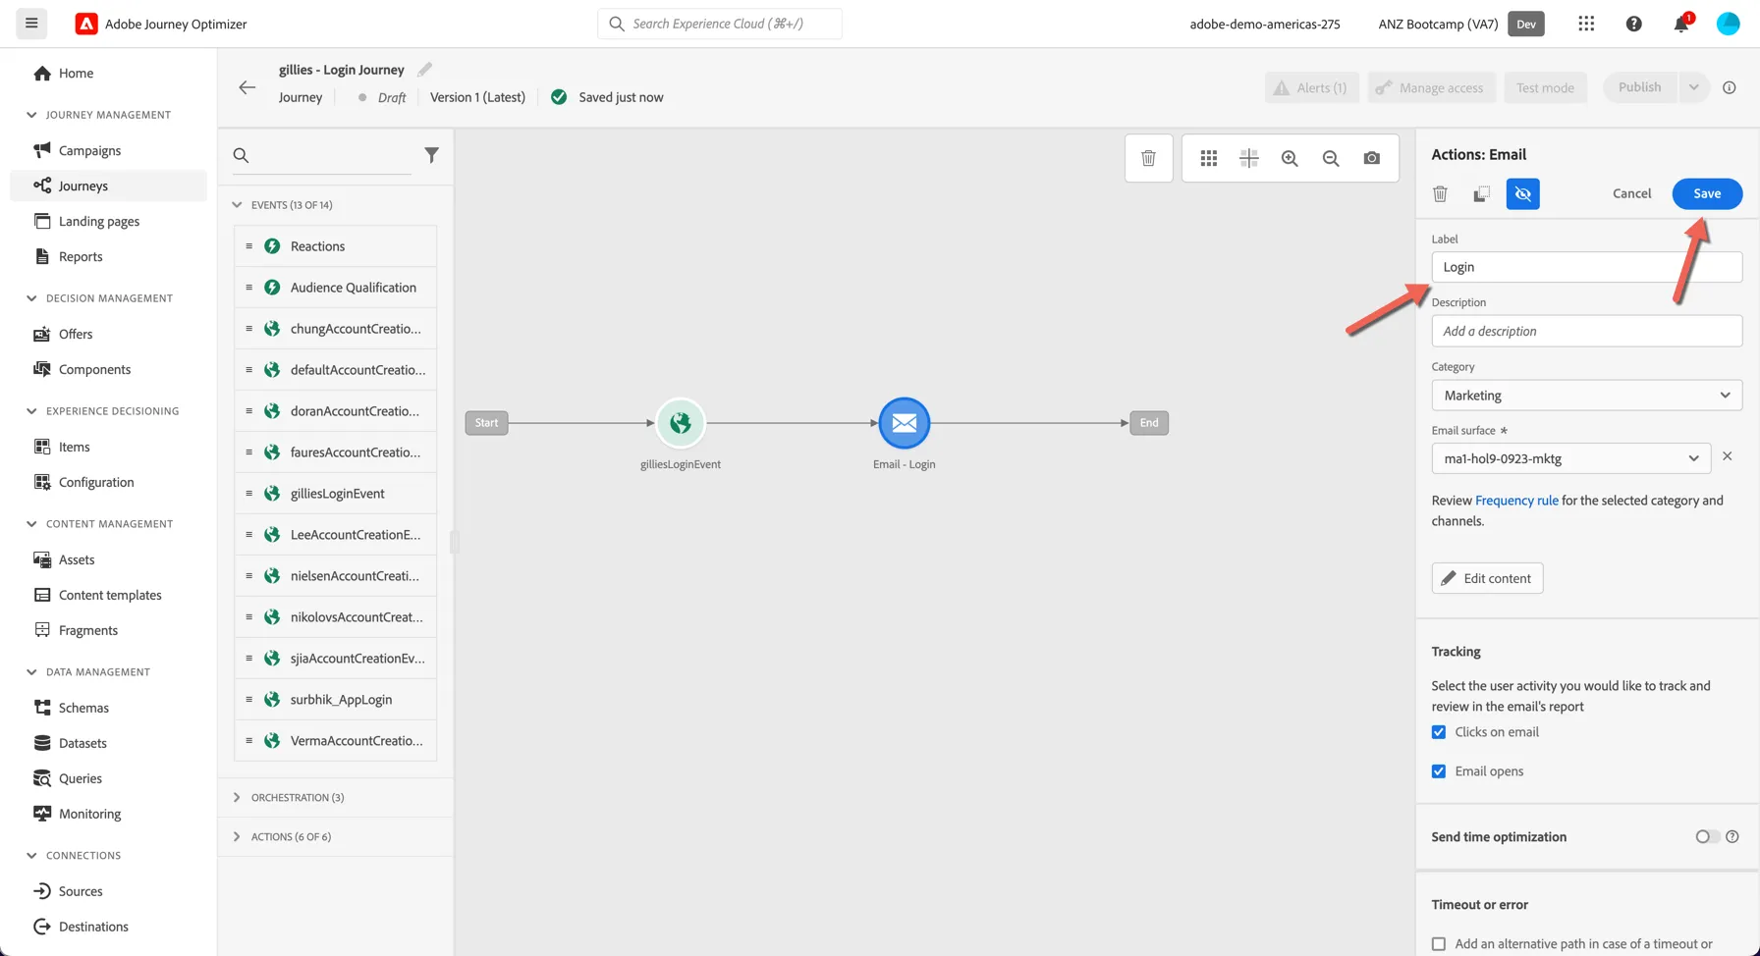Clear the email surface with X icon

coord(1728,456)
